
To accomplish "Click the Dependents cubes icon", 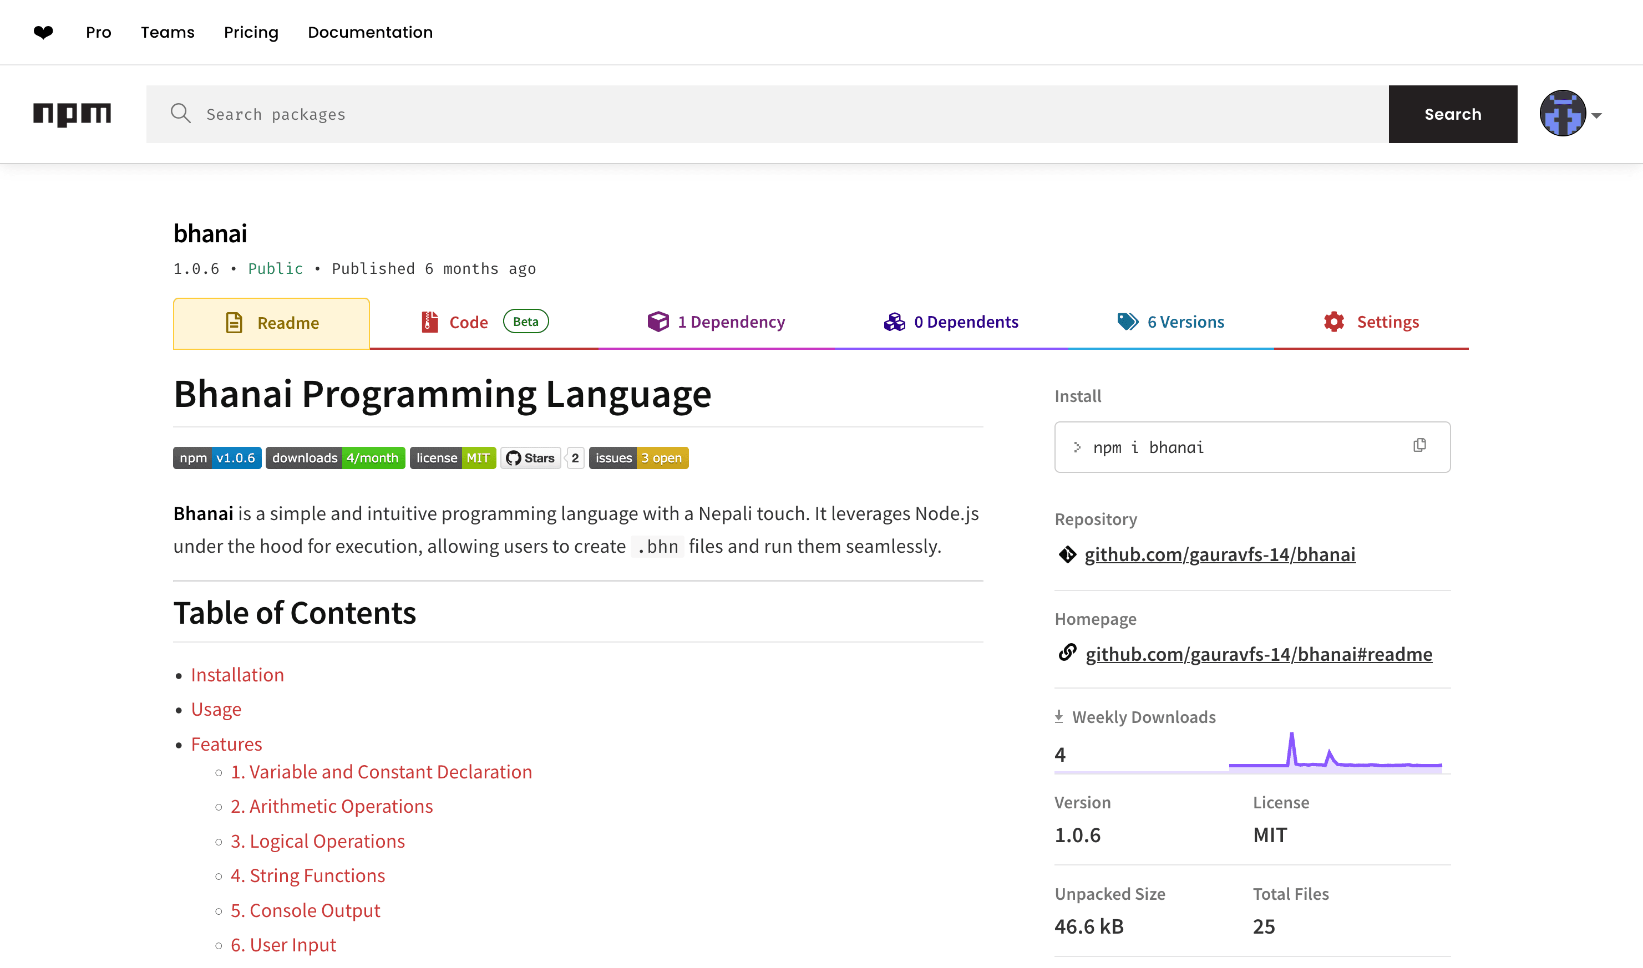I will [x=895, y=322].
